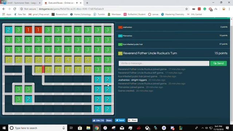The height and width of the screenshot is (131, 233).
Task: Open the Chrome menu (three dots)
Action: (x=229, y=9)
